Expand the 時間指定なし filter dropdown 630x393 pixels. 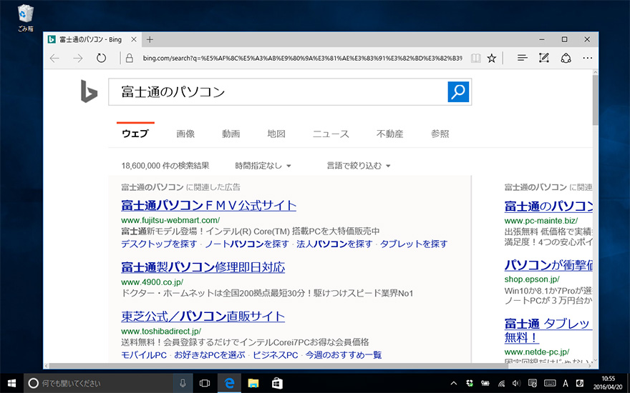(x=263, y=166)
